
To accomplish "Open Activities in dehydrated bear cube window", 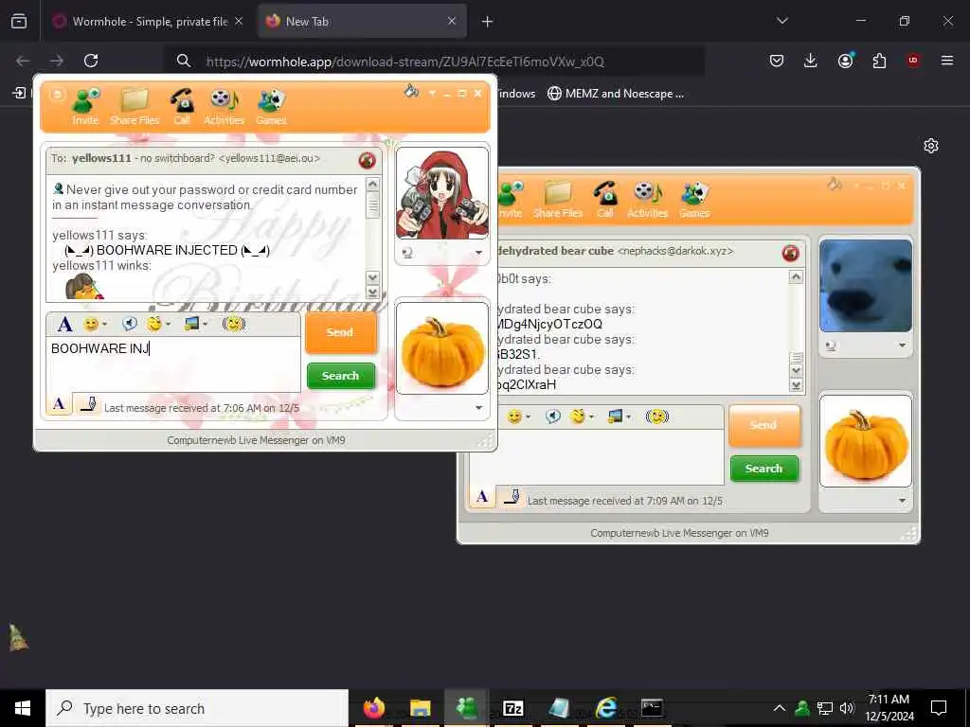I will (x=647, y=199).
